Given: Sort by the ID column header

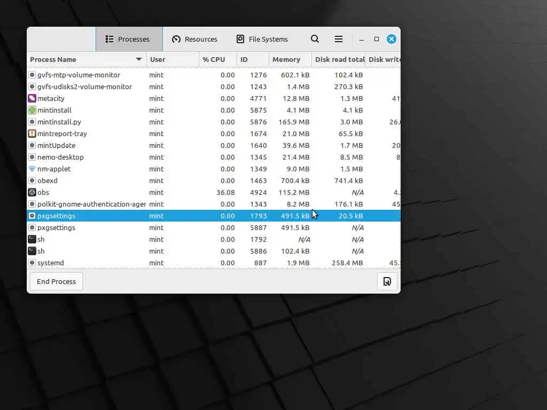Looking at the screenshot, I should 253,59.
